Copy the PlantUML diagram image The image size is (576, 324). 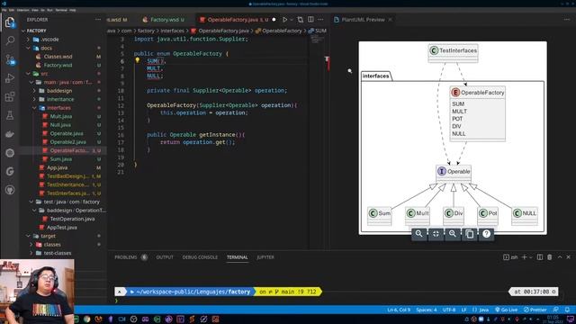(470, 234)
